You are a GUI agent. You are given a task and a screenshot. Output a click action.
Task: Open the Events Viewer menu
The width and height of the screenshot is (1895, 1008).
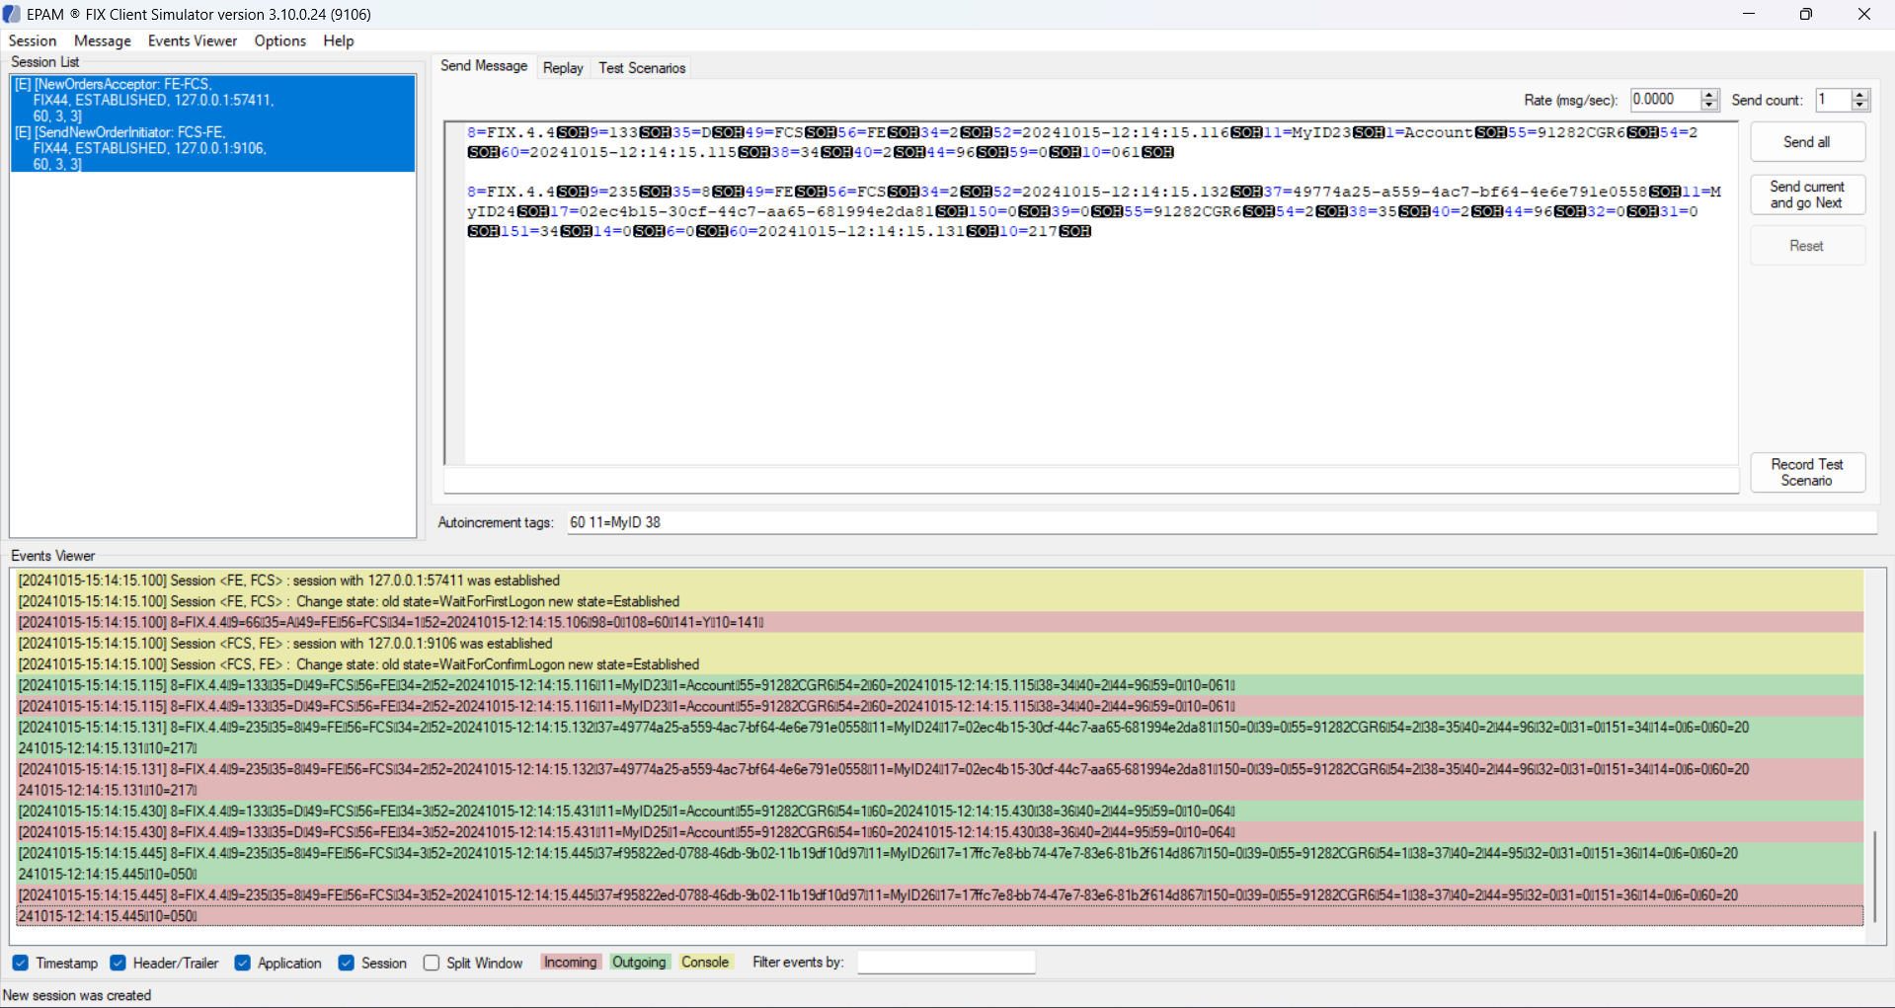[193, 40]
